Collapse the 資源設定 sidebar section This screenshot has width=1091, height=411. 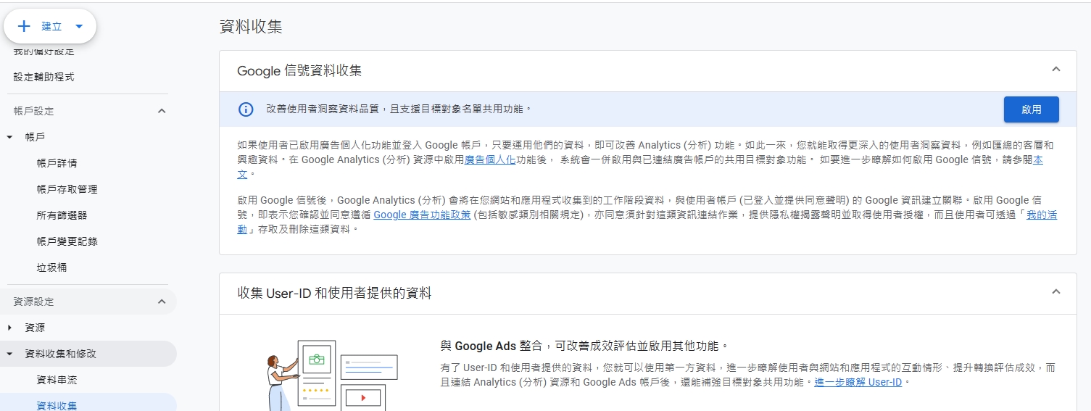(162, 302)
